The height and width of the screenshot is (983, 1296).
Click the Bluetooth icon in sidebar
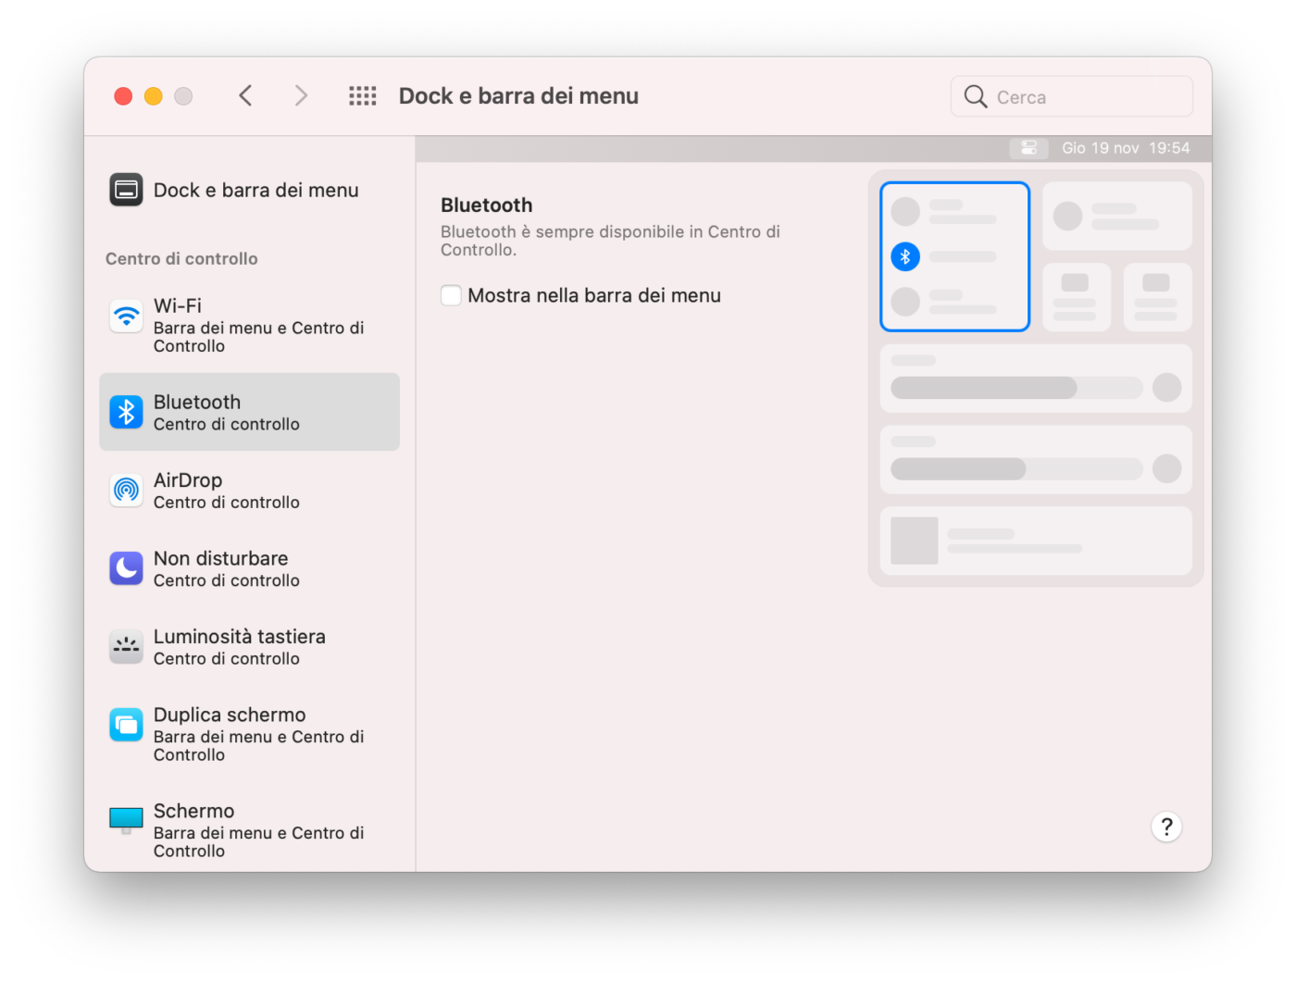pos(126,412)
